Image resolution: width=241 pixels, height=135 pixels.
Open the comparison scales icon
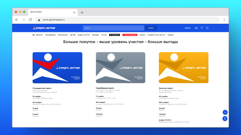[x=196, y=28]
